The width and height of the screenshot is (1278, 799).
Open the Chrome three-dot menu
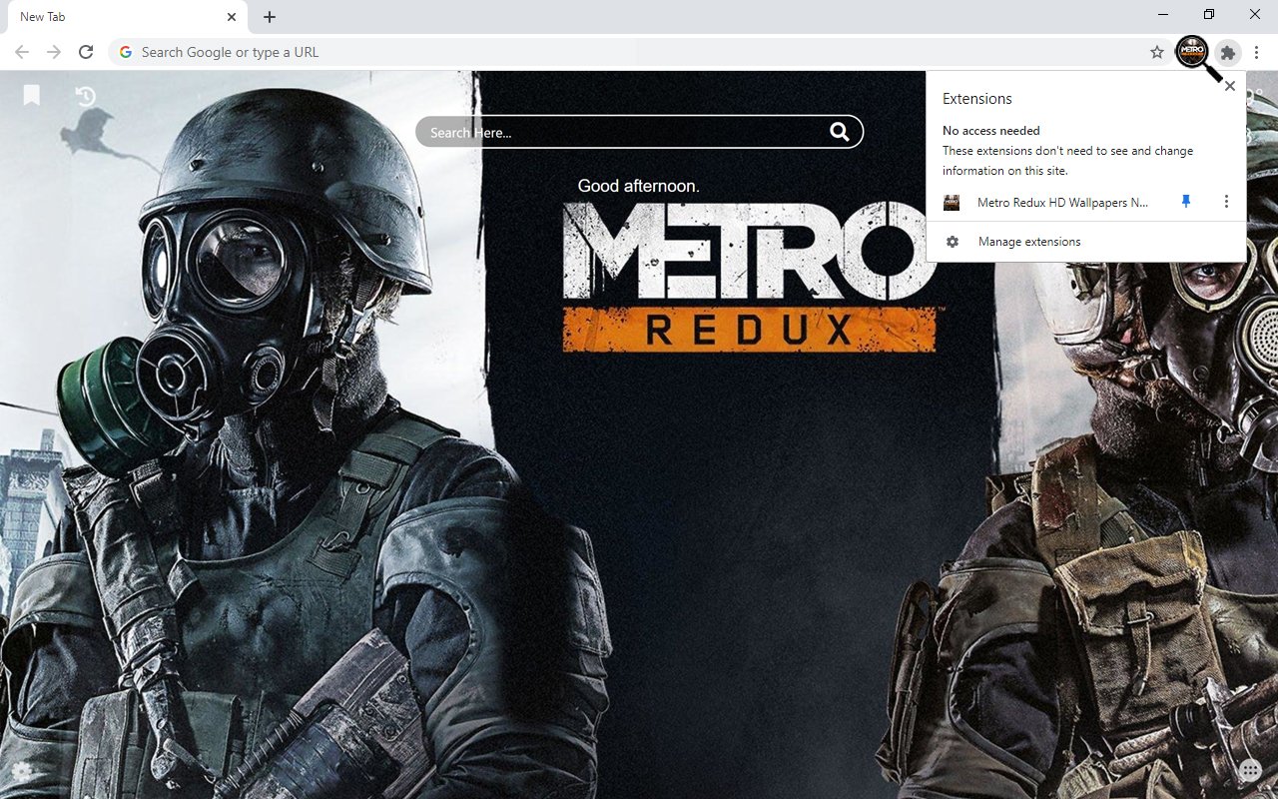click(1256, 52)
